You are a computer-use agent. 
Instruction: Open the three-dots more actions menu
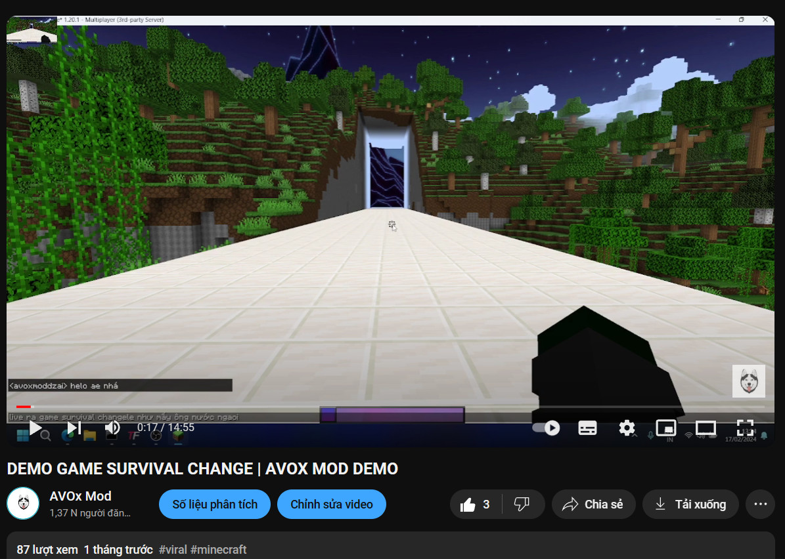click(x=760, y=504)
